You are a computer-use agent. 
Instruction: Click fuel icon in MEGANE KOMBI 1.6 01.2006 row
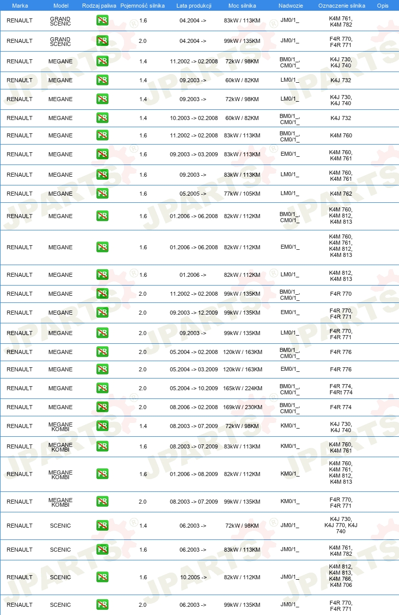(102, 474)
